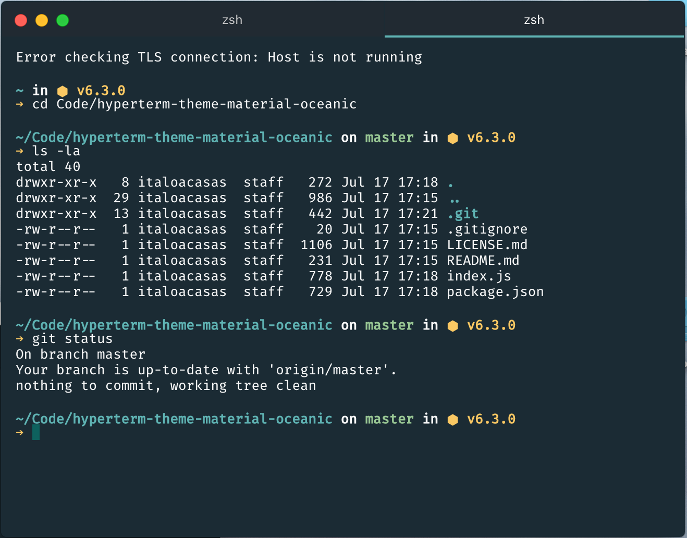Click the .gitignore filename in the listing
Viewport: 687px width, 538px height.
pos(487,229)
